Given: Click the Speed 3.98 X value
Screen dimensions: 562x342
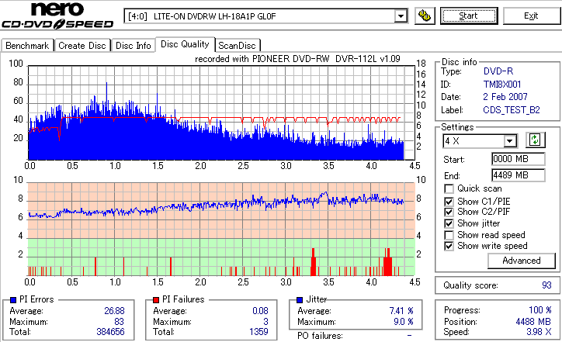Looking at the screenshot, I should click(x=539, y=332).
